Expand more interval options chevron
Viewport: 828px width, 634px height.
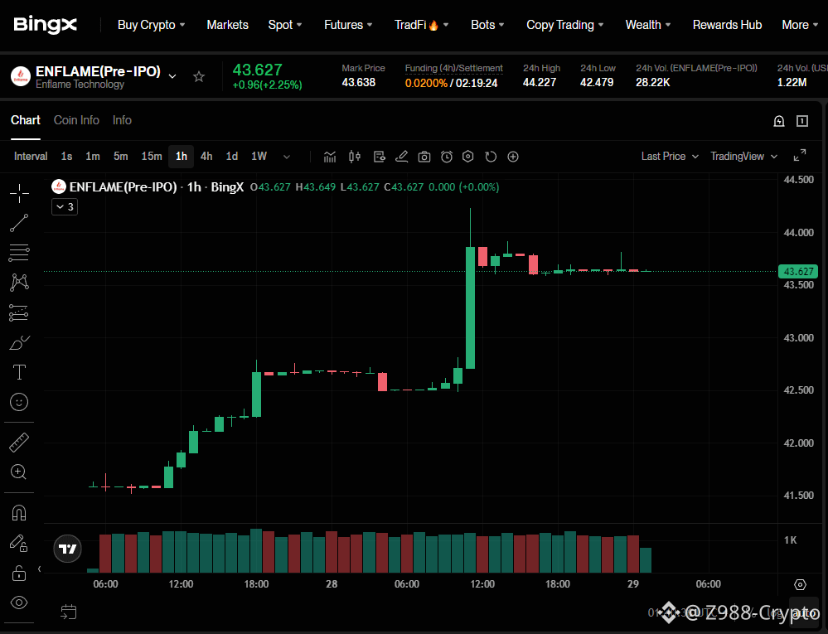tap(287, 157)
